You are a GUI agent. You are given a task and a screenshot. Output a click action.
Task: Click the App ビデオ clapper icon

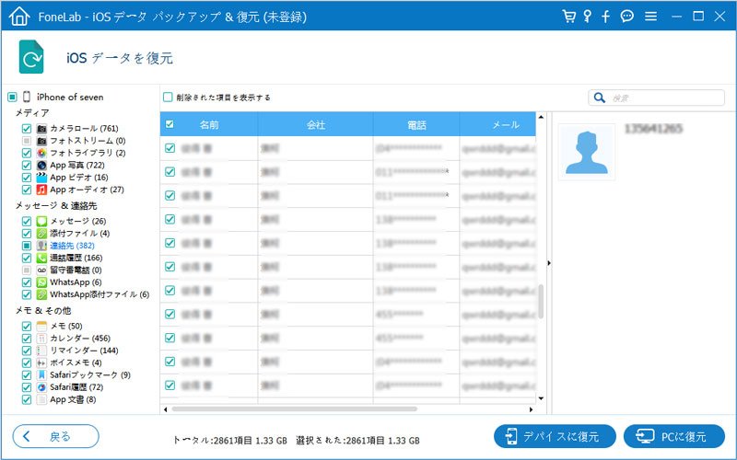(41, 177)
